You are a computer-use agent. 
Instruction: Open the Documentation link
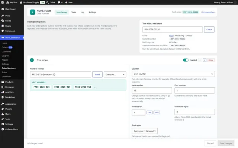[208, 12]
